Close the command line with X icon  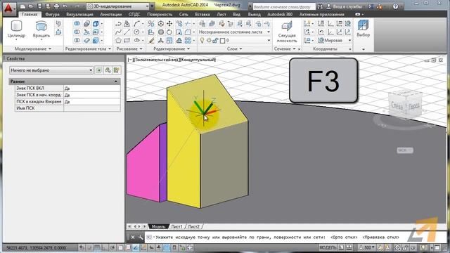pos(133,238)
